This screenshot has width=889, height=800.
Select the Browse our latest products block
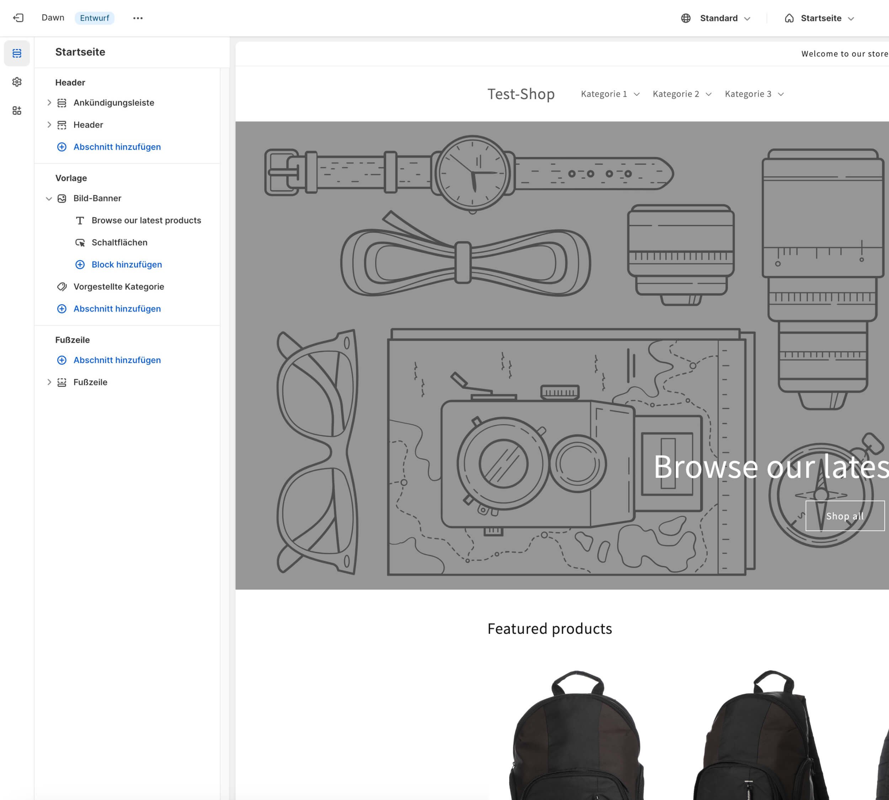click(146, 220)
